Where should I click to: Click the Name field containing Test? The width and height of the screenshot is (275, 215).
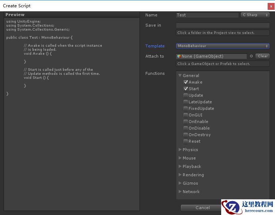point(207,15)
